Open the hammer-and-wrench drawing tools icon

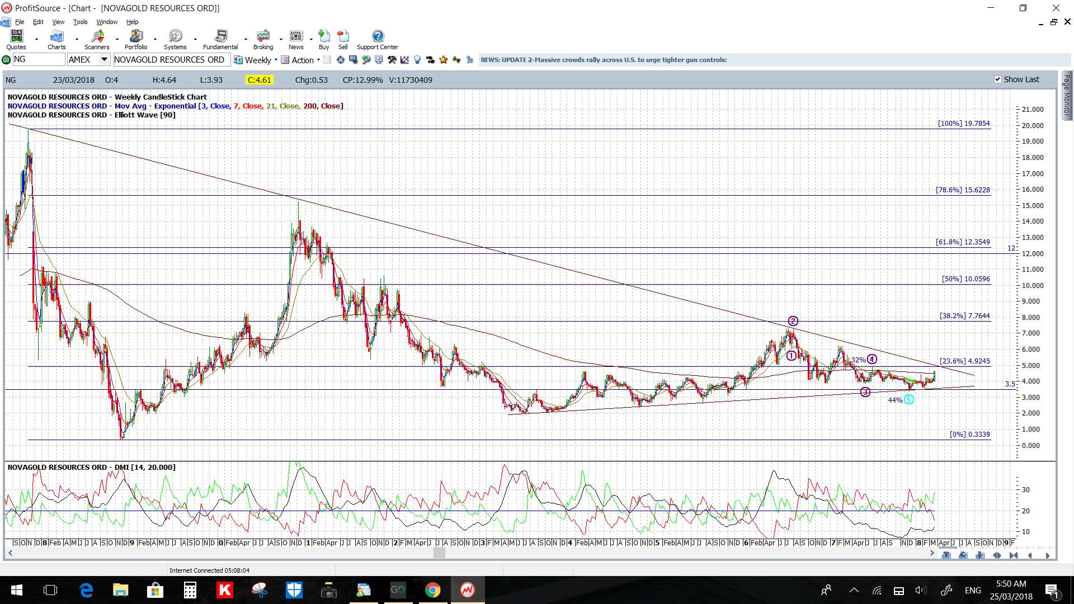coord(392,60)
